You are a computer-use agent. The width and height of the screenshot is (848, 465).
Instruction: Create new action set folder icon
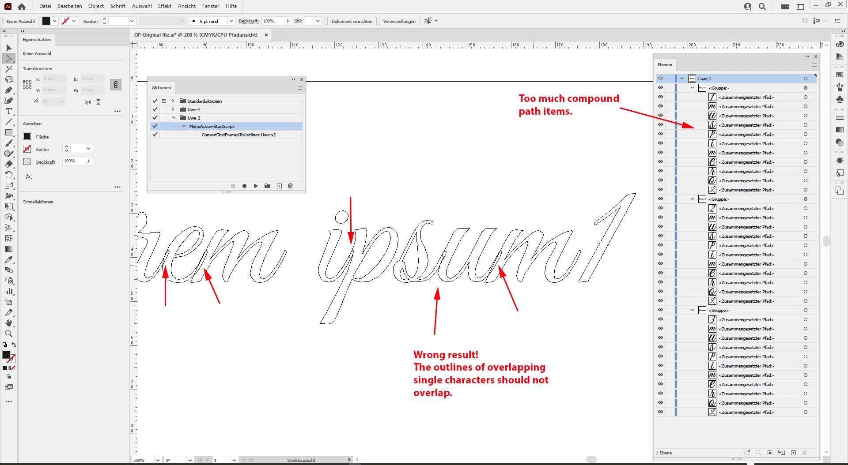point(267,186)
